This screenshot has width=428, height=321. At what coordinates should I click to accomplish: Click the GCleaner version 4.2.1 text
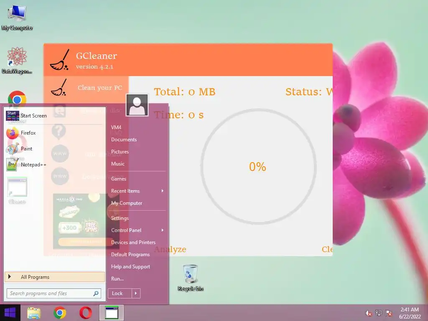coord(94,66)
